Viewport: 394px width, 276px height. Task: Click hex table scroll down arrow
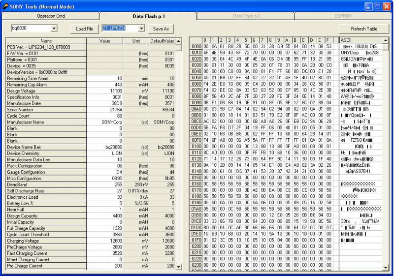pos(386,268)
